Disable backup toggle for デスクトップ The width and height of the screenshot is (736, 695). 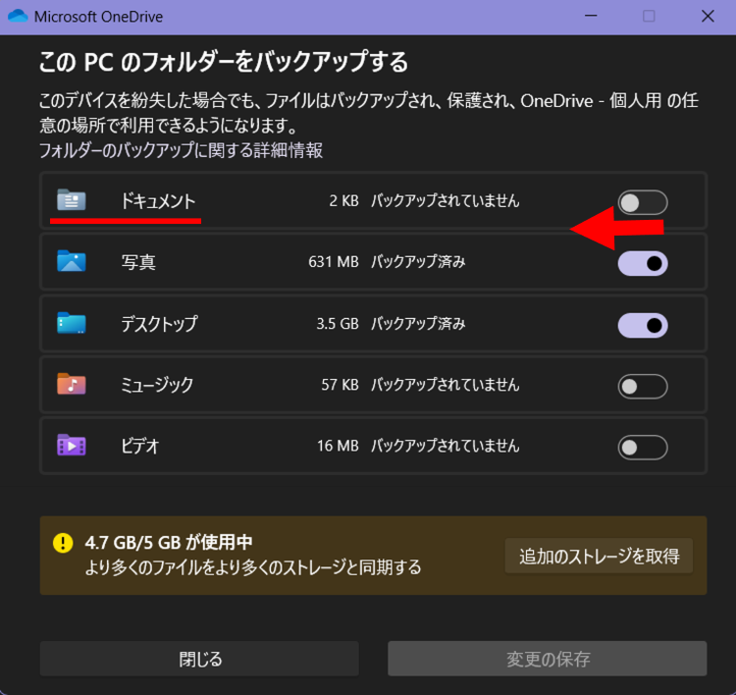point(643,325)
